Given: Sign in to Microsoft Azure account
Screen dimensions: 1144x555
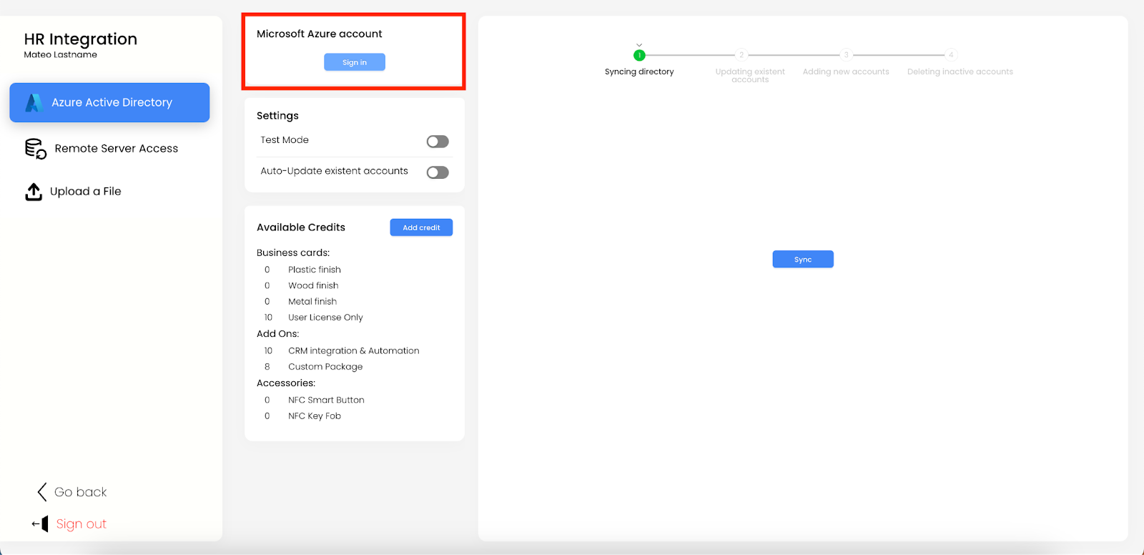Looking at the screenshot, I should 355,62.
